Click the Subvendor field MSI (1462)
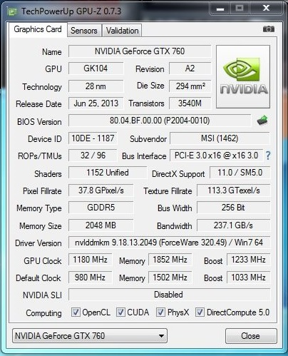This screenshot has width=288, height=356. (220, 138)
